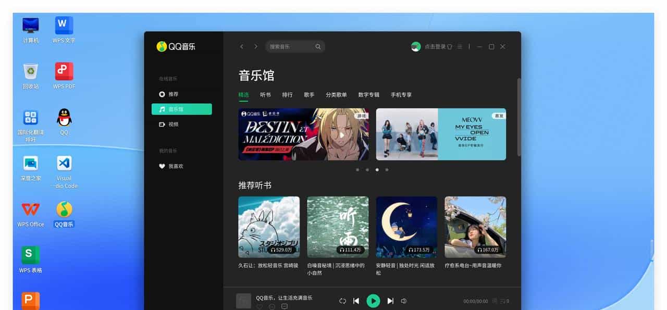
Task: Go forward using the right navigation arrow
Action: tap(255, 46)
